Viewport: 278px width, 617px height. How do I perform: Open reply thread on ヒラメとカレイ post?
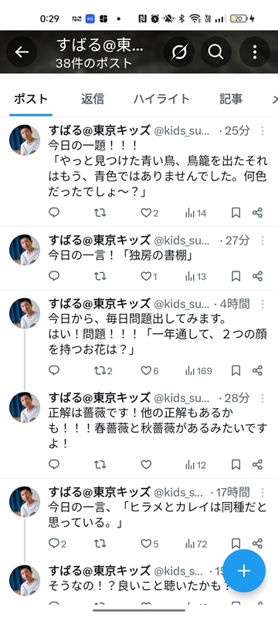coord(57,544)
